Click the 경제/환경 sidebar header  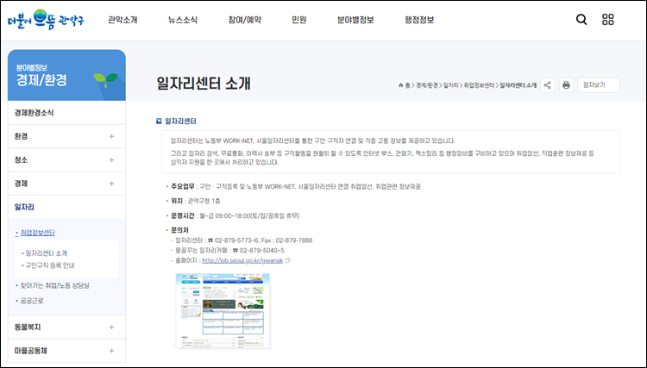[66, 76]
